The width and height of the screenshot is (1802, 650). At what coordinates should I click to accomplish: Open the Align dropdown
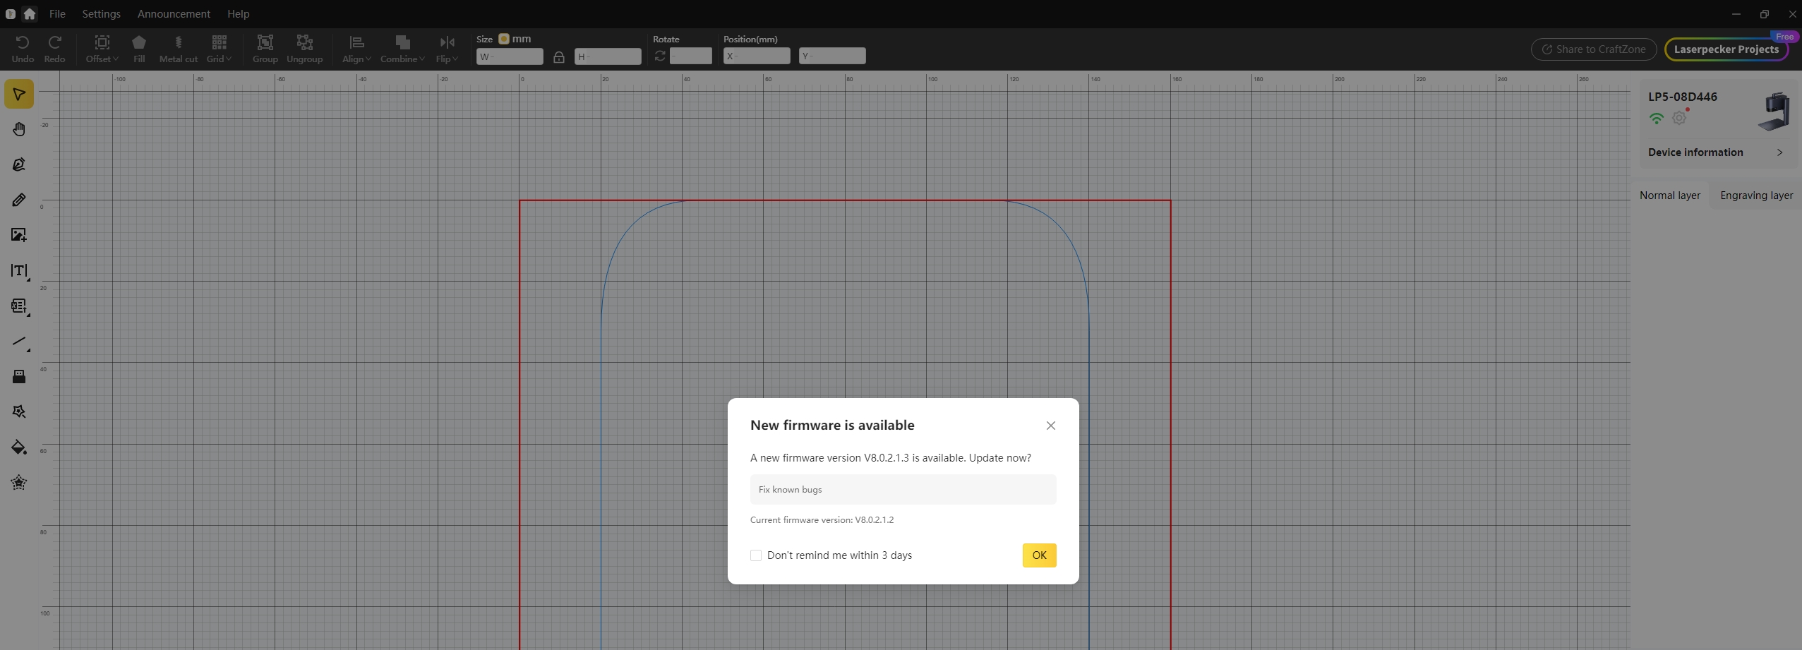(356, 49)
